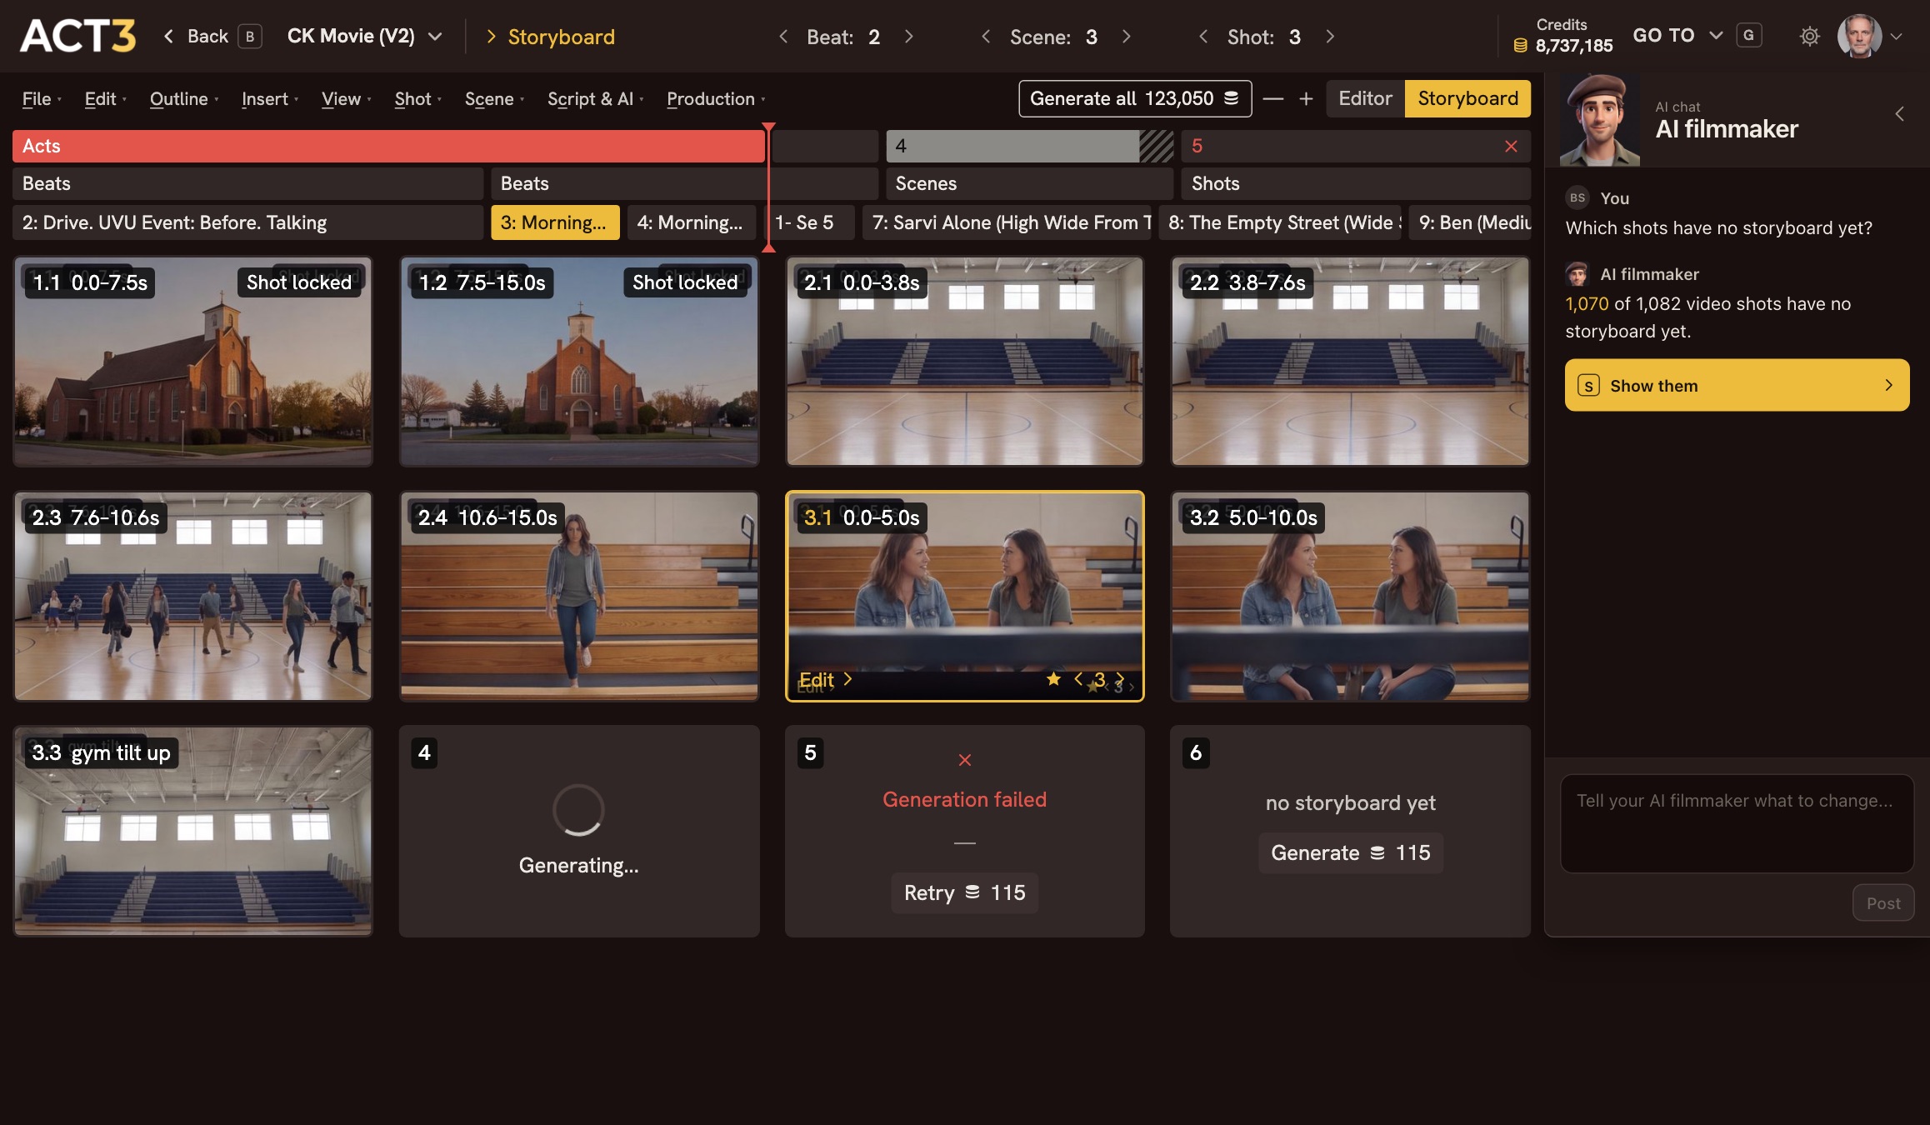1930x1125 pixels.
Task: Go to next Scene arrow
Action: click(x=1127, y=37)
